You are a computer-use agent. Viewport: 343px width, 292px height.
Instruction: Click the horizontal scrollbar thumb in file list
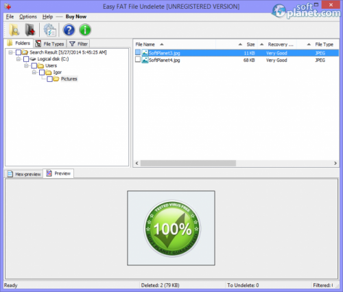(x=188, y=163)
